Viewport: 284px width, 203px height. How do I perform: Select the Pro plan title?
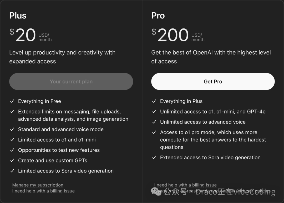[x=158, y=16]
